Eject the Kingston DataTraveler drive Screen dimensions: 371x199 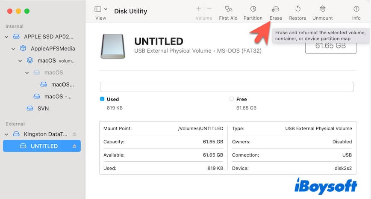(x=74, y=134)
